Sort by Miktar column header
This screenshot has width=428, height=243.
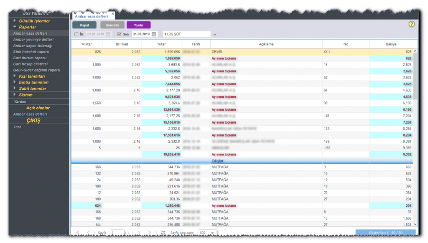click(x=87, y=44)
